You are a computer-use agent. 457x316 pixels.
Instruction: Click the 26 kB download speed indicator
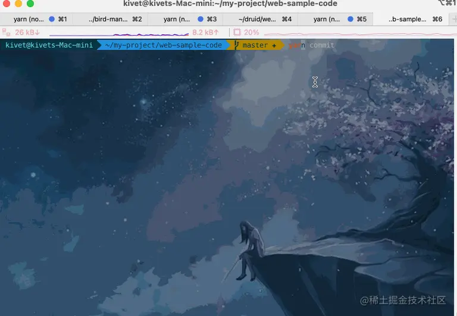(x=27, y=32)
